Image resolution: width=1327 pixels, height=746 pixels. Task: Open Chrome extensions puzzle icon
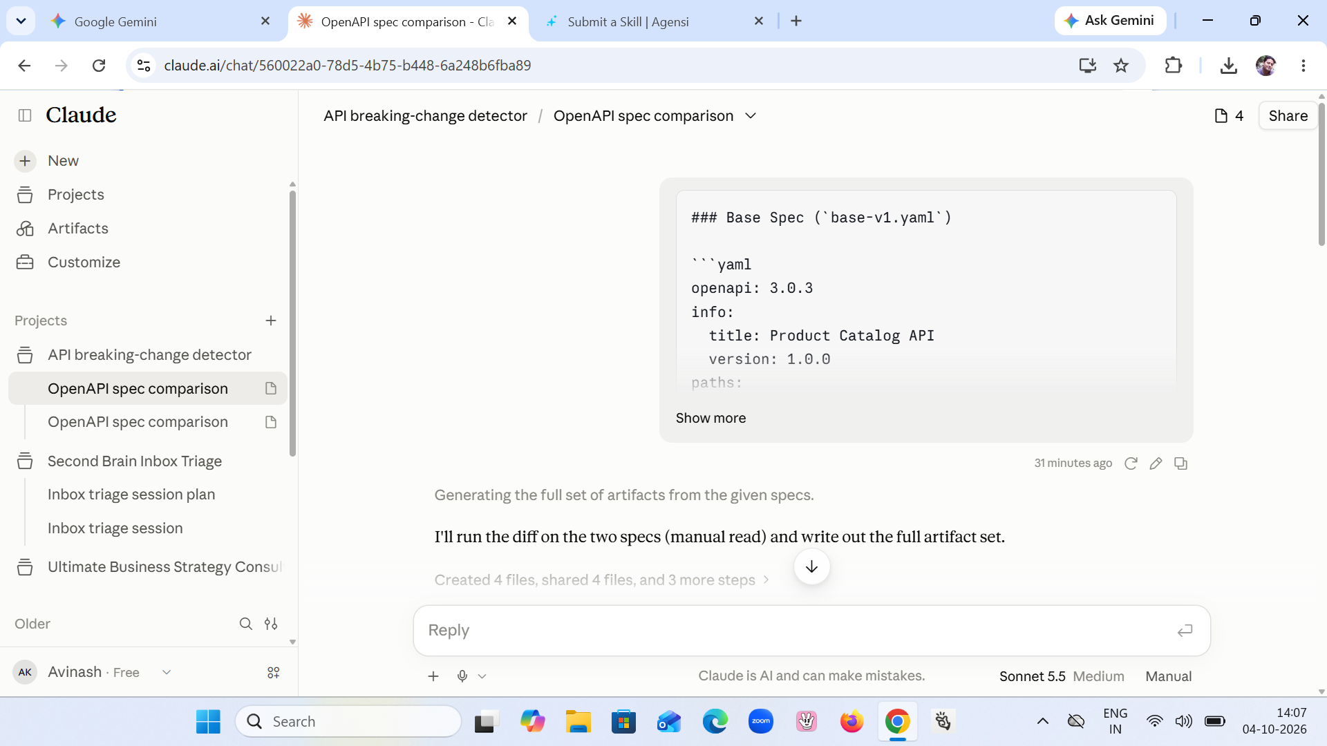pyautogui.click(x=1174, y=66)
